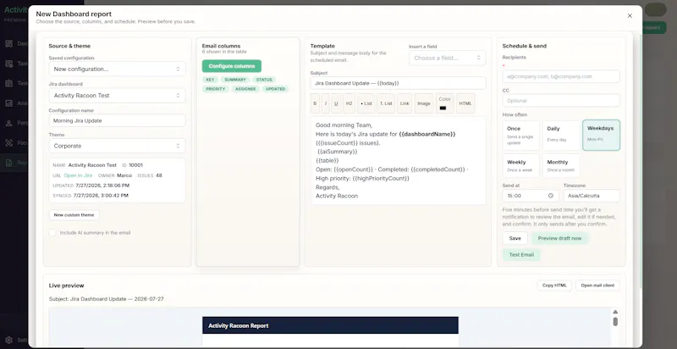Click the {{aiSummary}} placeholder line
677x349 pixels.
[338, 152]
